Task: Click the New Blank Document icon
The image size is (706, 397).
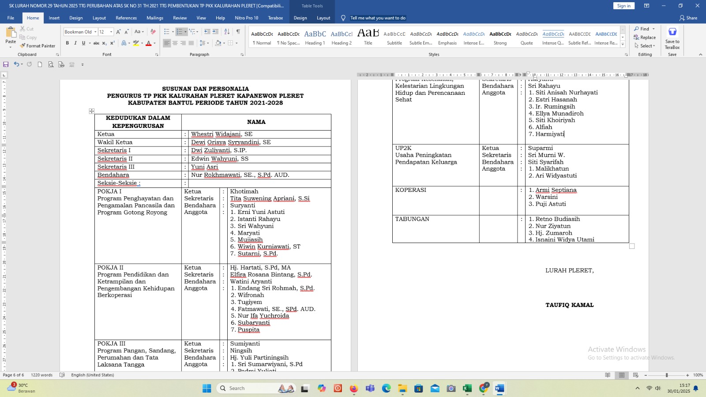Action: coord(40,64)
